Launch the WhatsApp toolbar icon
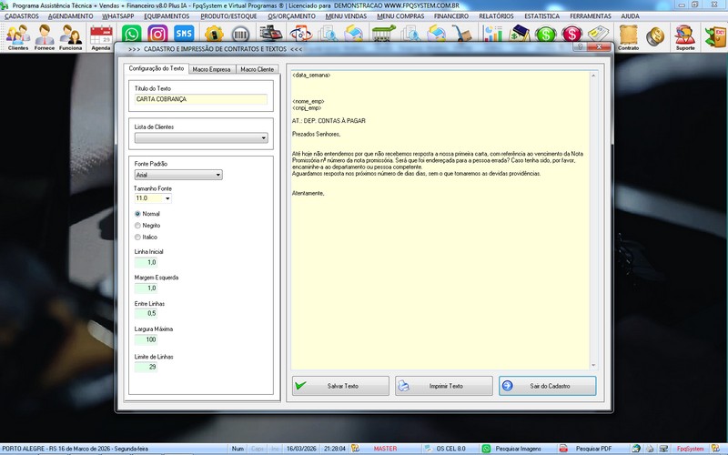This screenshot has width=728, height=455. pos(130,35)
